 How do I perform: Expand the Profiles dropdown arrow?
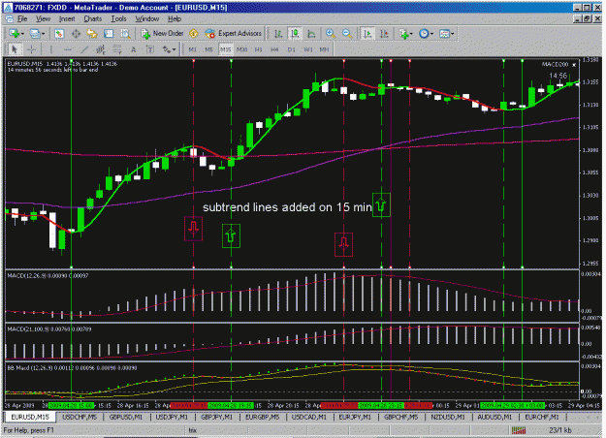pyautogui.click(x=43, y=34)
